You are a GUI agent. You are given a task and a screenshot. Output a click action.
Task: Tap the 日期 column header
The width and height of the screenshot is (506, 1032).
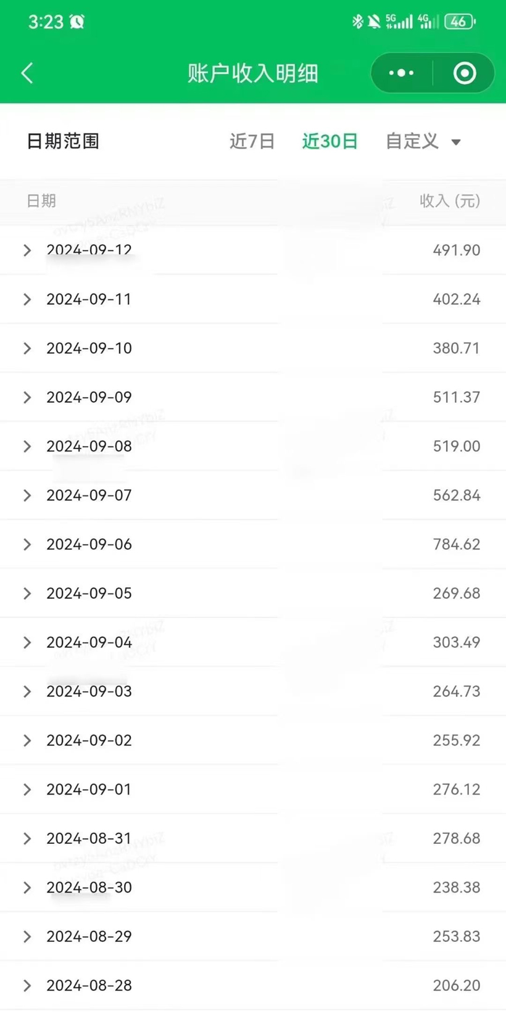click(41, 201)
